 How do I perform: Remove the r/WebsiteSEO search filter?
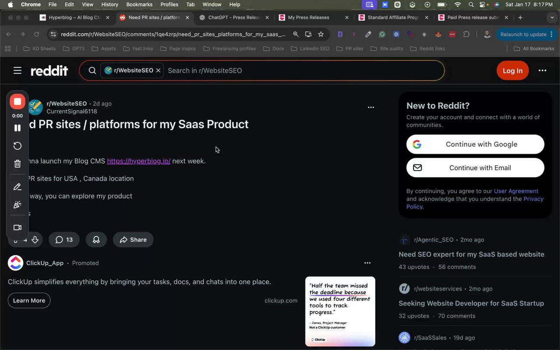tap(158, 70)
